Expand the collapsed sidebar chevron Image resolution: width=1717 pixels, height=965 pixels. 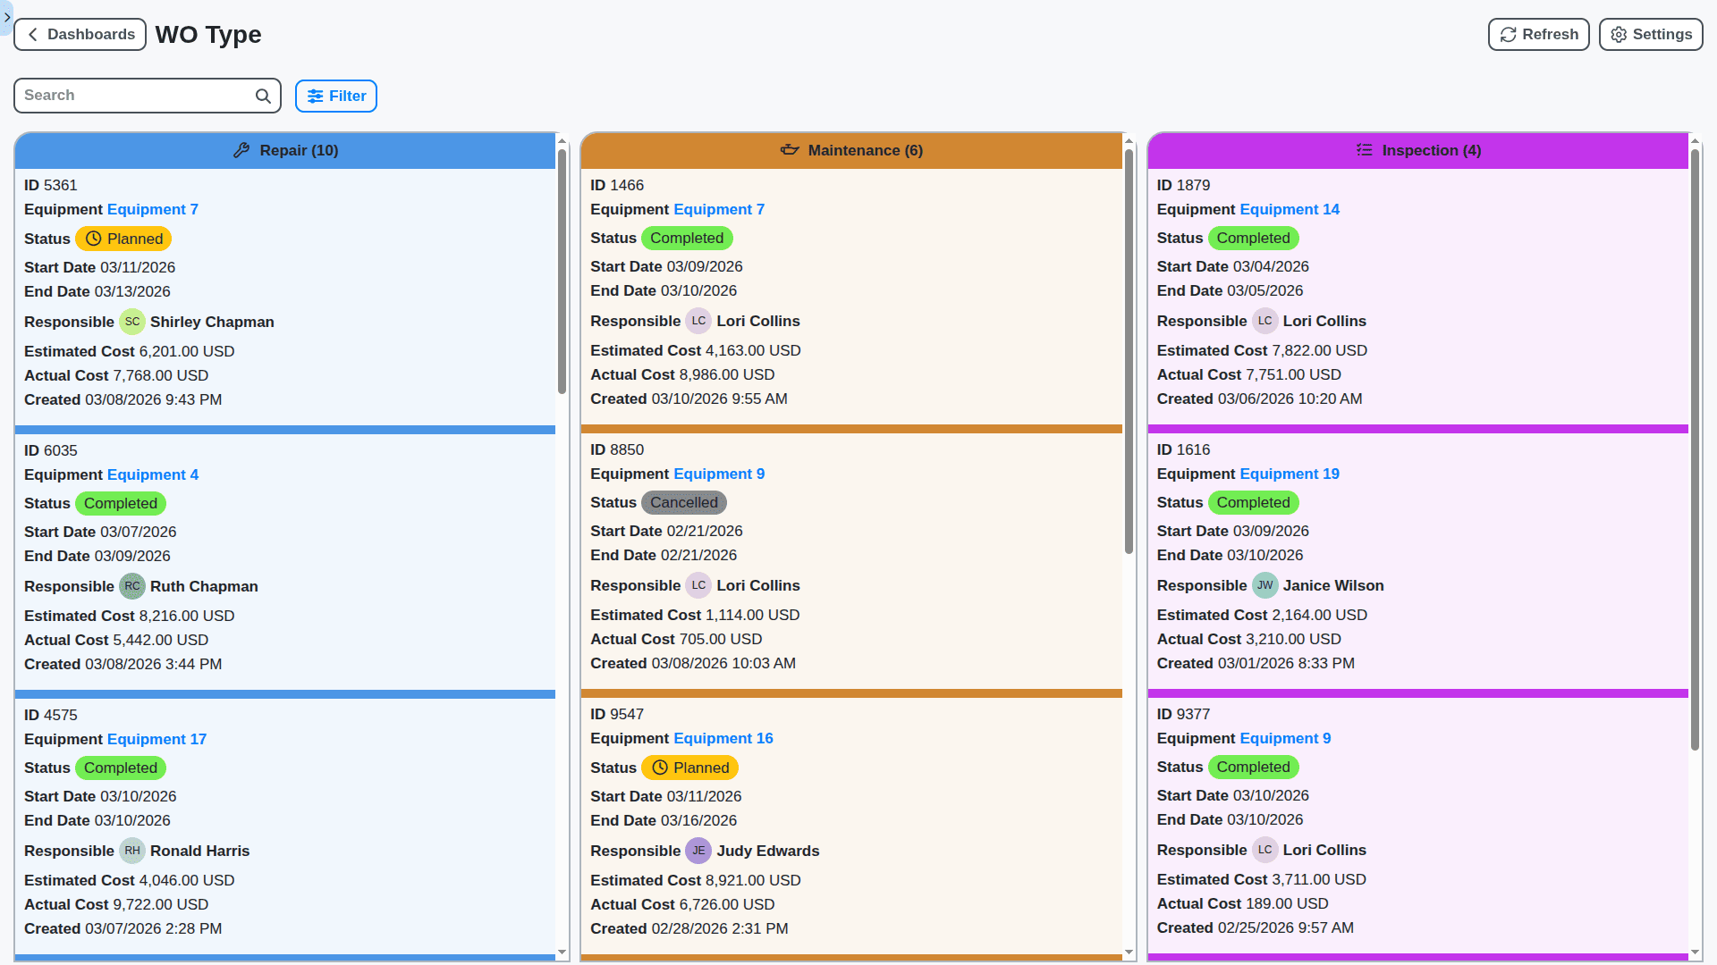click(7, 17)
